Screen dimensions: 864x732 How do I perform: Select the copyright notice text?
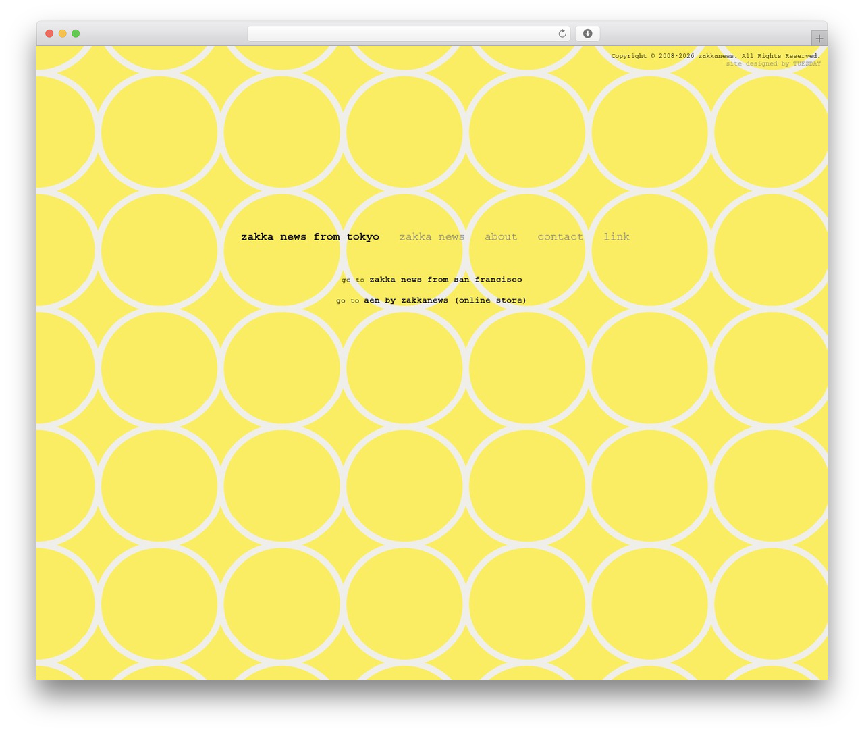click(716, 56)
